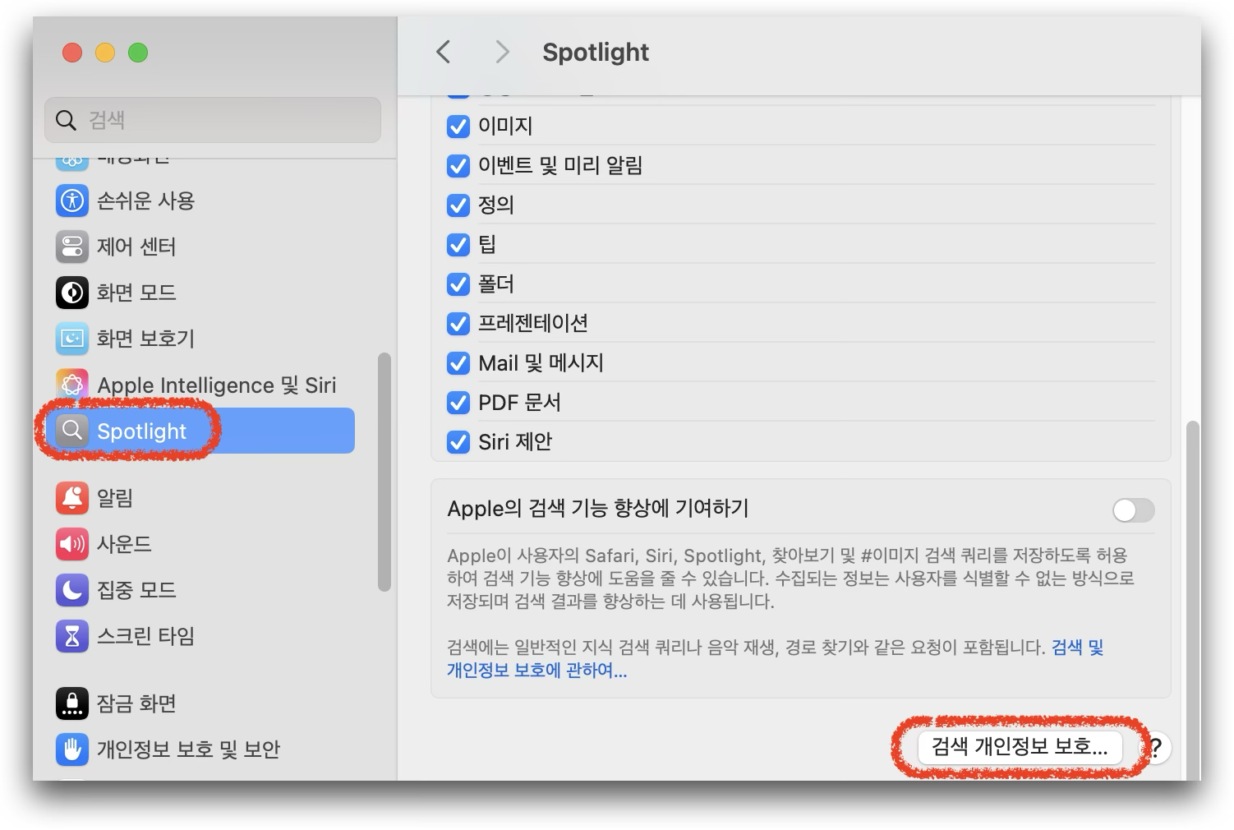Open 잠금 화면 settings pane
The image size is (1234, 830).
coord(200,703)
